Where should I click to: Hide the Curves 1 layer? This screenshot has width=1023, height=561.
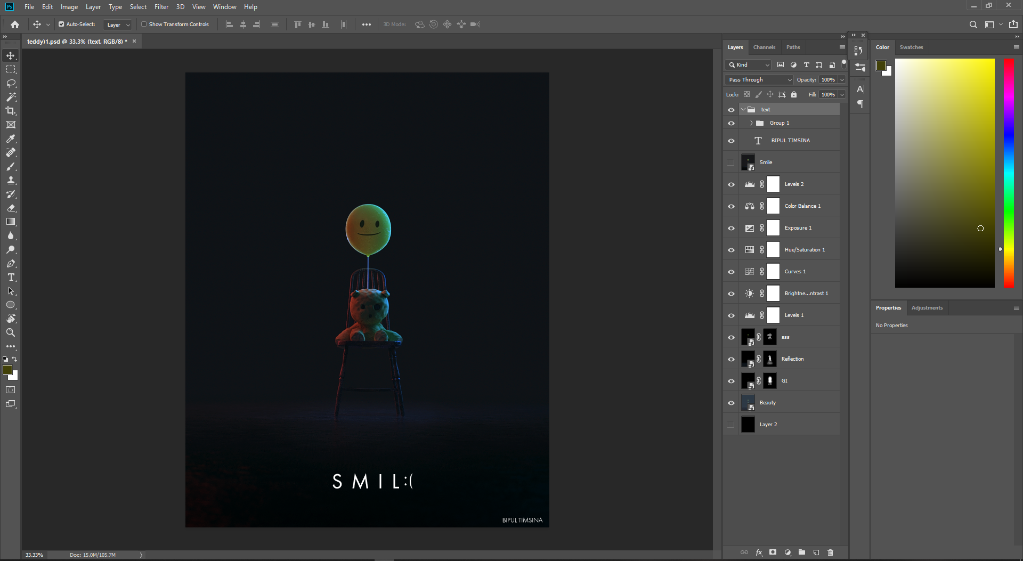tap(731, 272)
